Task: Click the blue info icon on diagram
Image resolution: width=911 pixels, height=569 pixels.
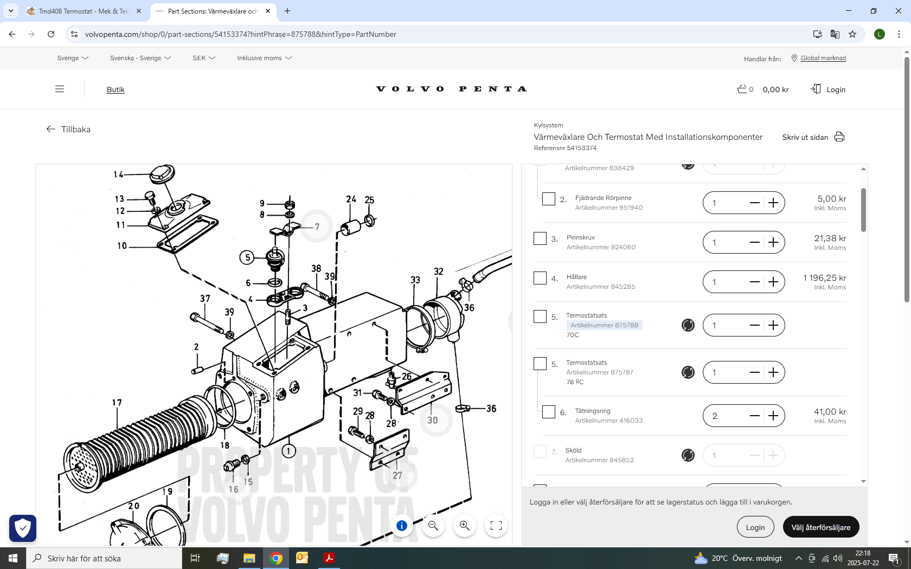Action: pos(402,526)
